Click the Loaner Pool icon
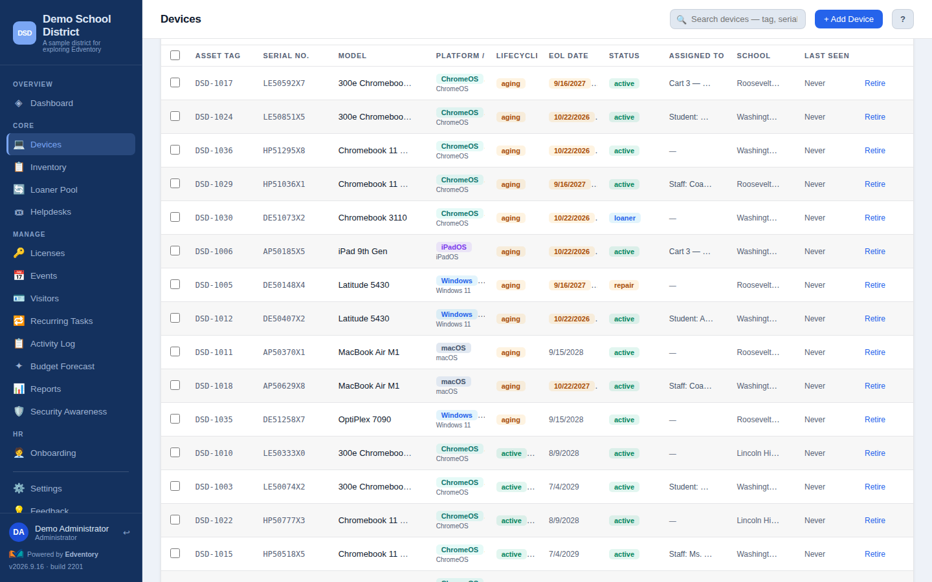 (x=19, y=190)
